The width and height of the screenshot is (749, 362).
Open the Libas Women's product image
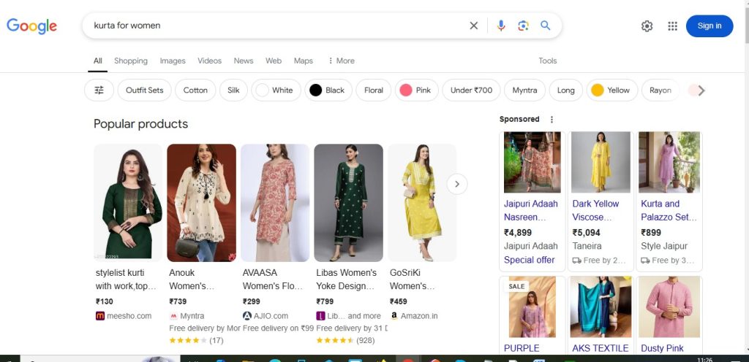349,202
